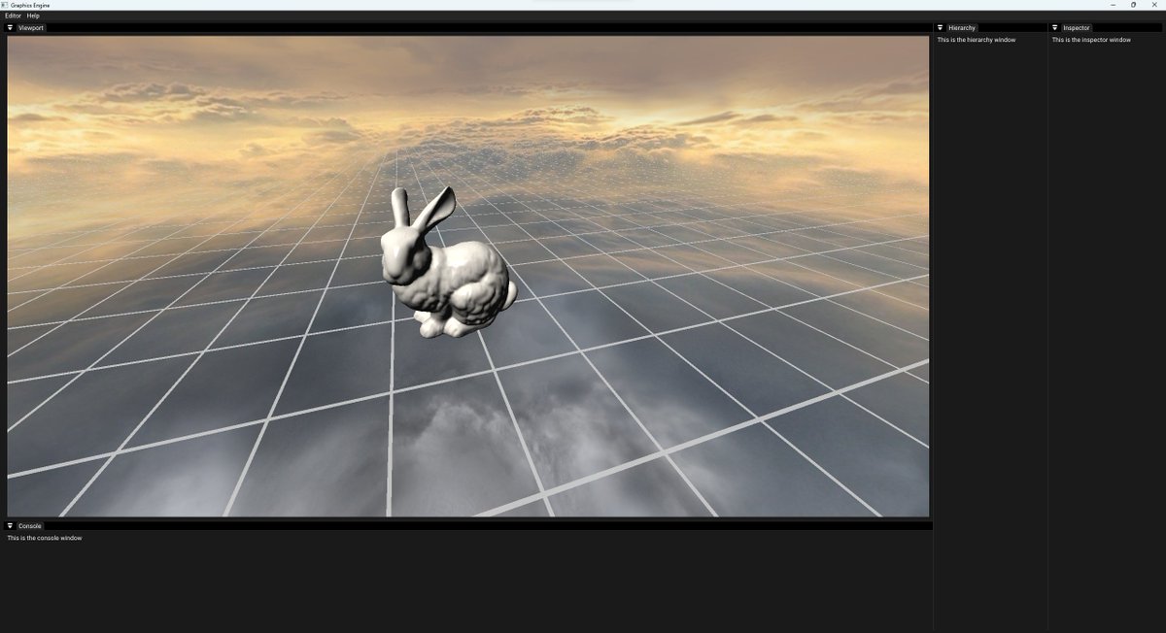Click text 'This is the hierarchy window'
The height and width of the screenshot is (633, 1166).
pyautogui.click(x=977, y=40)
